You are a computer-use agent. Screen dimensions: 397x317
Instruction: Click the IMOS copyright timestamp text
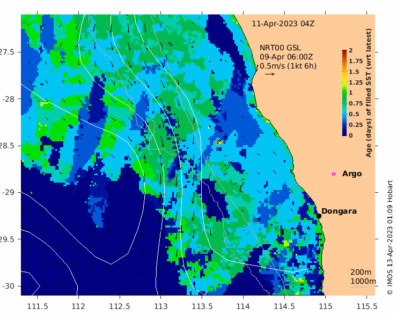click(390, 237)
